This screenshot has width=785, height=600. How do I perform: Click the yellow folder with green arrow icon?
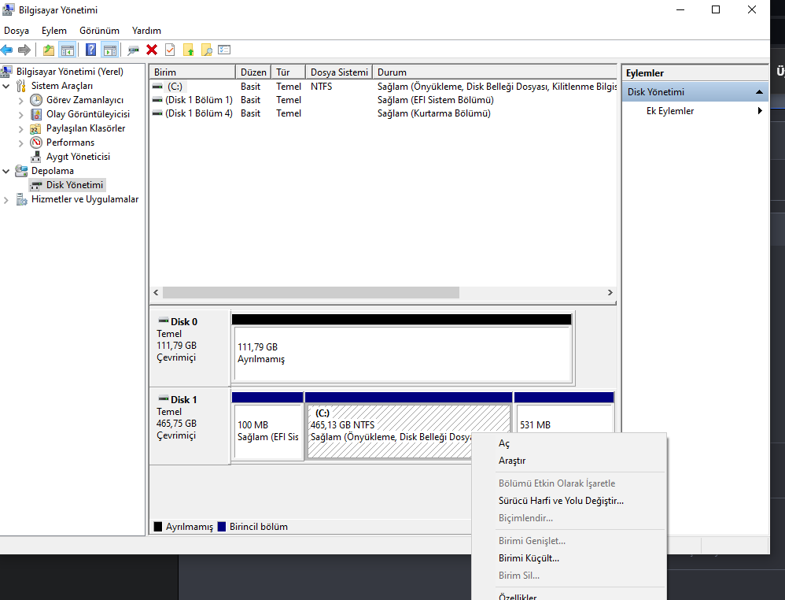pyautogui.click(x=188, y=50)
